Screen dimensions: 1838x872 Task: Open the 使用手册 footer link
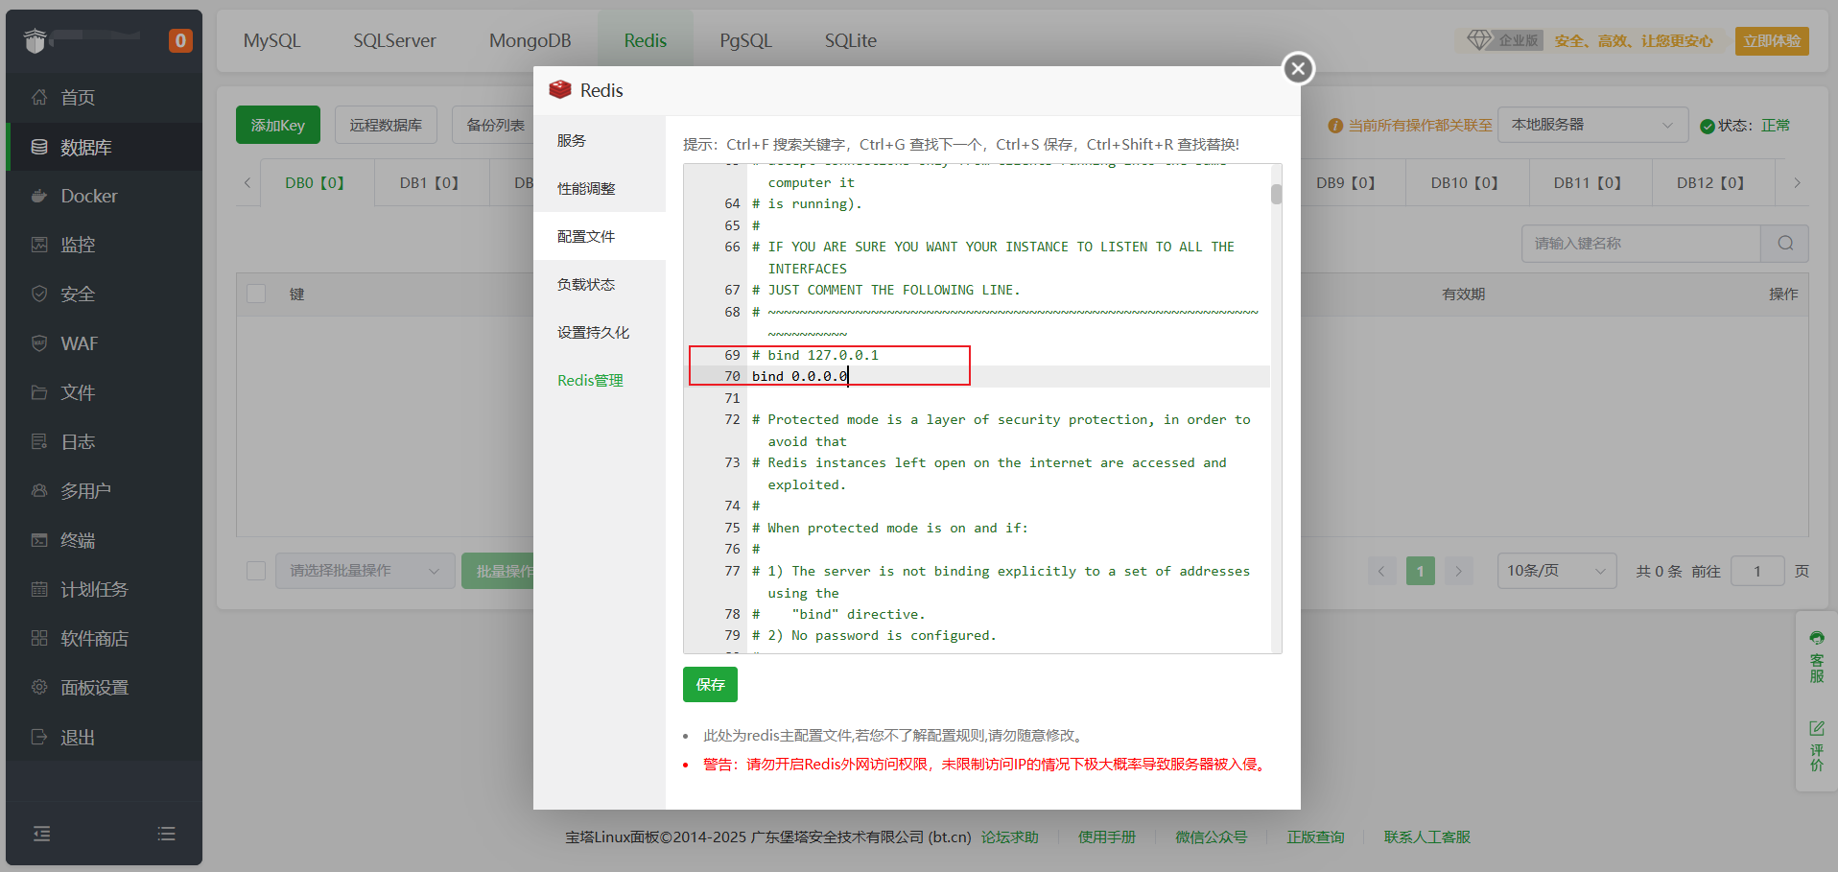(1107, 837)
